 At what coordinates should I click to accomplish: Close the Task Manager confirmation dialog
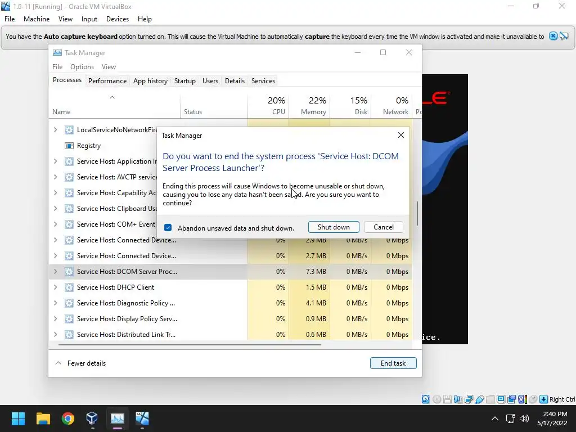pyautogui.click(x=400, y=135)
